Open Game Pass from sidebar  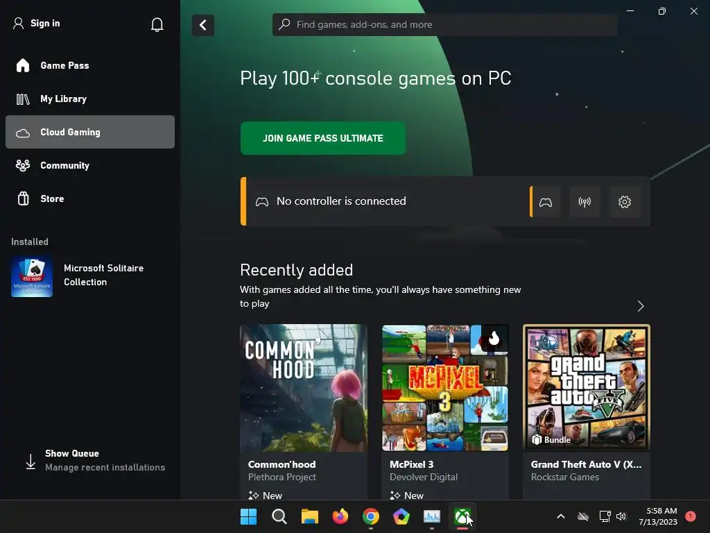89,66
